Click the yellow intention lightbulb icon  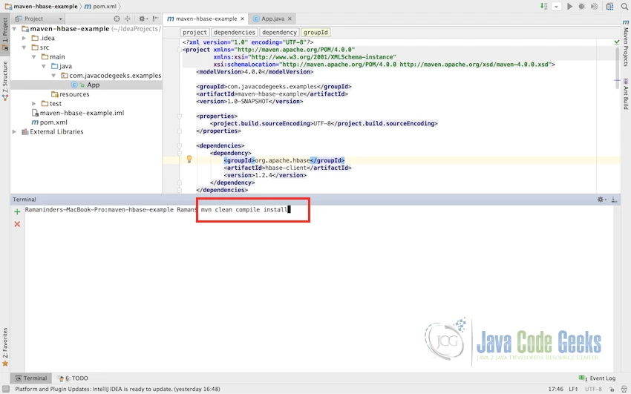click(189, 160)
